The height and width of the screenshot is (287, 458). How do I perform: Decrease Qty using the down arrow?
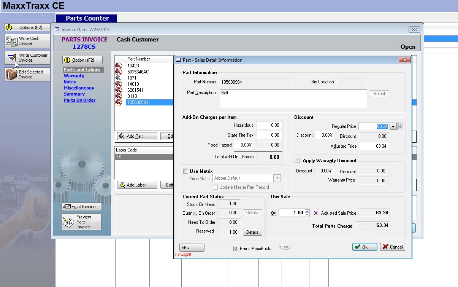click(x=307, y=215)
